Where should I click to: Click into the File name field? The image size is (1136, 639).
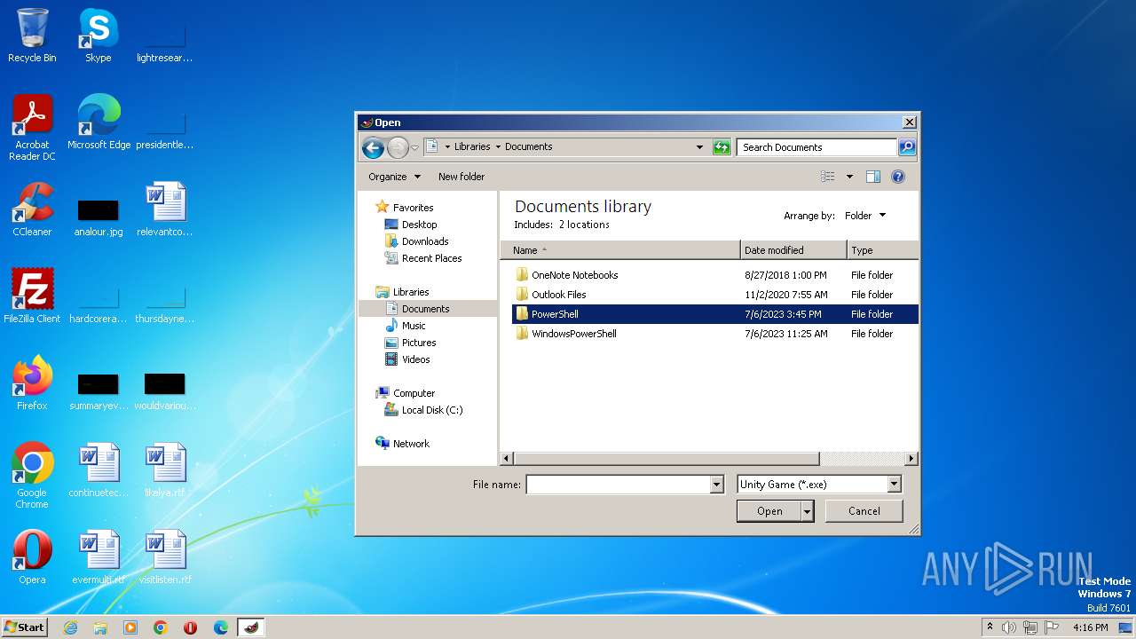[x=619, y=485]
